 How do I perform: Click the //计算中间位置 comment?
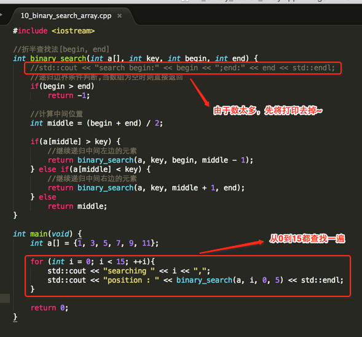(57, 114)
